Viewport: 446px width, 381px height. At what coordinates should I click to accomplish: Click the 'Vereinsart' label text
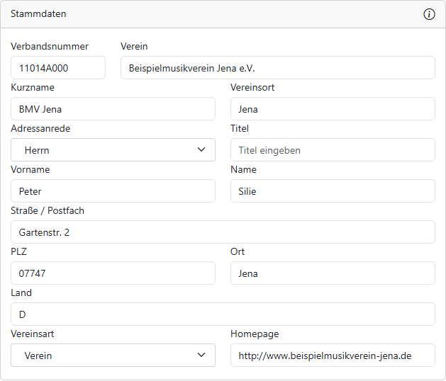pyautogui.click(x=33, y=334)
